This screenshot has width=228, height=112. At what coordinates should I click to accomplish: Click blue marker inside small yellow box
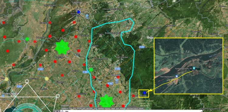click(x=144, y=93)
